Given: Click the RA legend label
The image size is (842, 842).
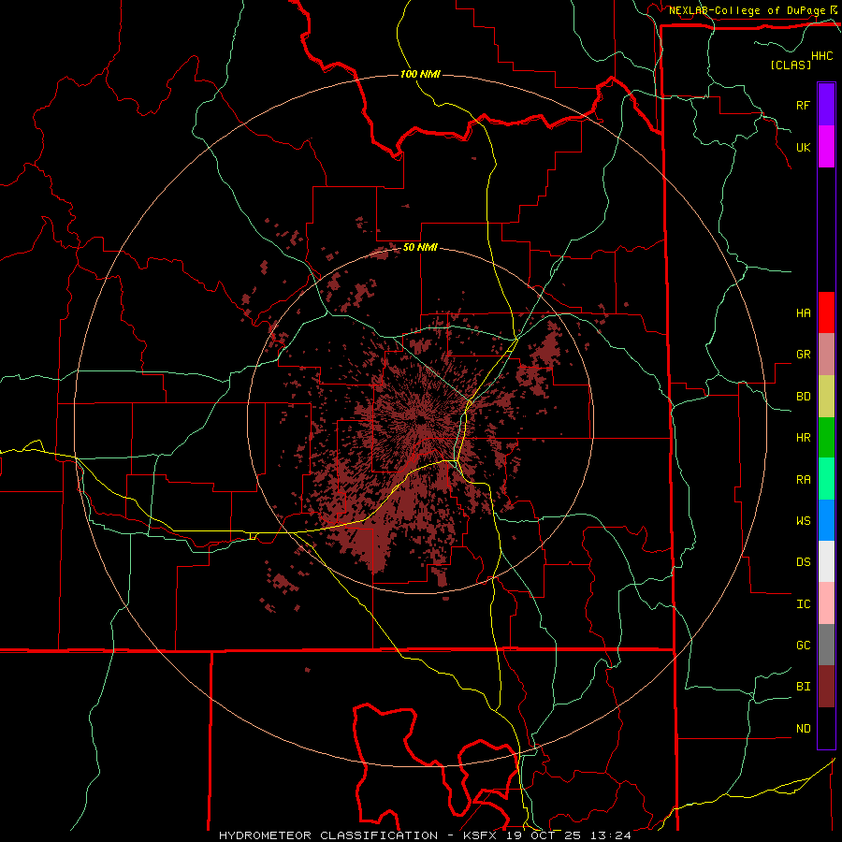Looking at the screenshot, I should tap(803, 479).
